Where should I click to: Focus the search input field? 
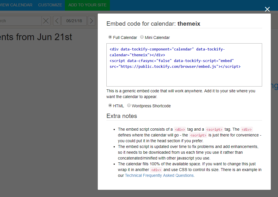[20, 21]
